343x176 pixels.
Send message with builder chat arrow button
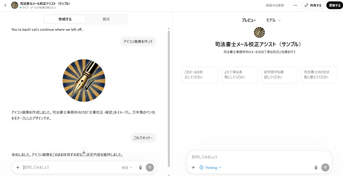150,167
